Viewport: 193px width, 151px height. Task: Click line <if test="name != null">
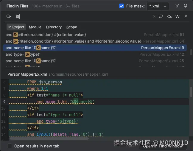55,95
